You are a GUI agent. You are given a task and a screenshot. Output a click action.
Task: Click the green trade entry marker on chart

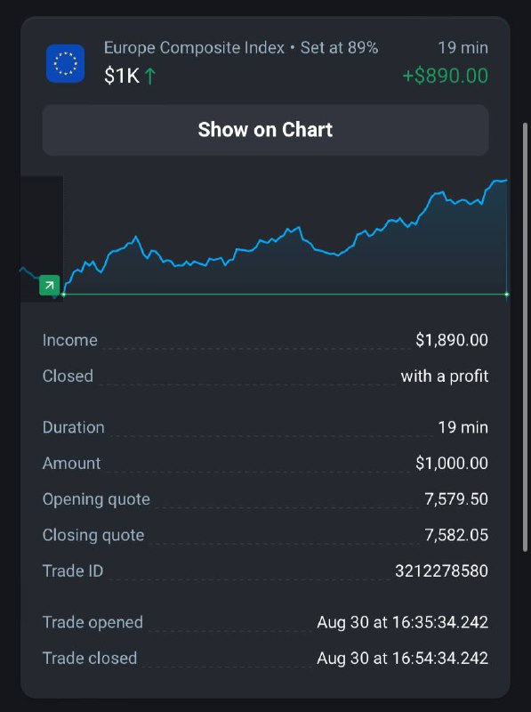(x=50, y=285)
